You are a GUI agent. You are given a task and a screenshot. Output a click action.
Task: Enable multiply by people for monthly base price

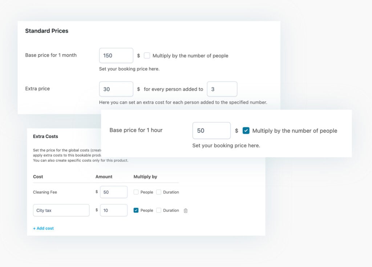(147, 56)
